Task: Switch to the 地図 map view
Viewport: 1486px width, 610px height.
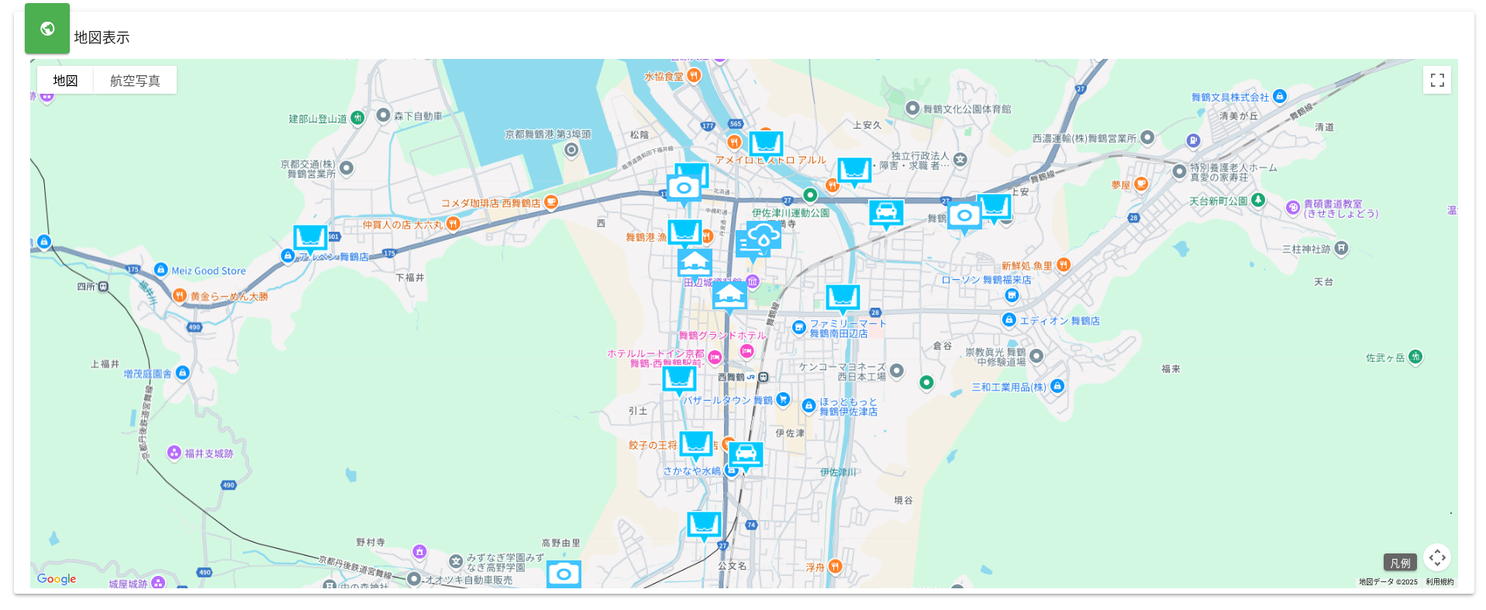Action: pyautogui.click(x=65, y=81)
